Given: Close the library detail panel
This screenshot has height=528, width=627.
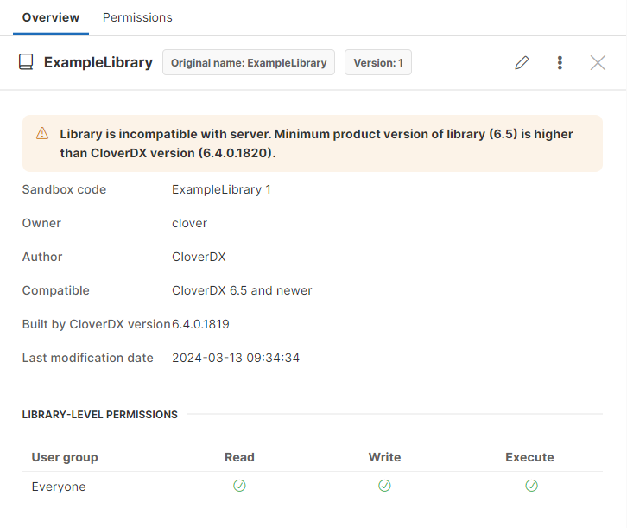Looking at the screenshot, I should pos(598,63).
